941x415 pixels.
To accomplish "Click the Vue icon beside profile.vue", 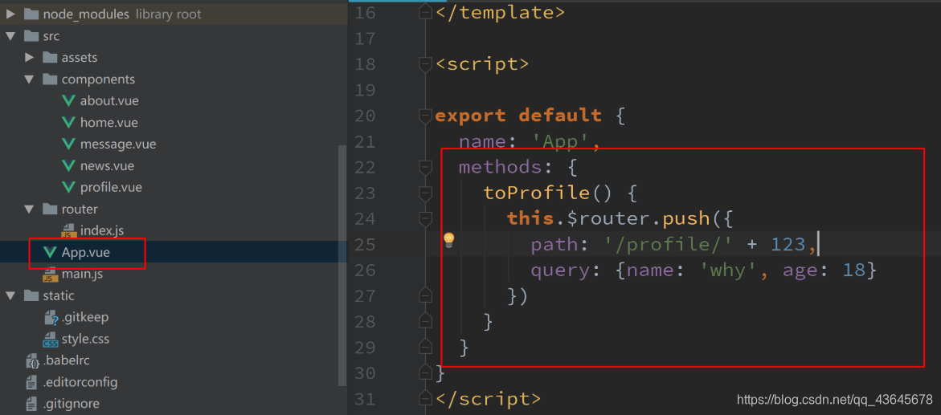I will (69, 187).
